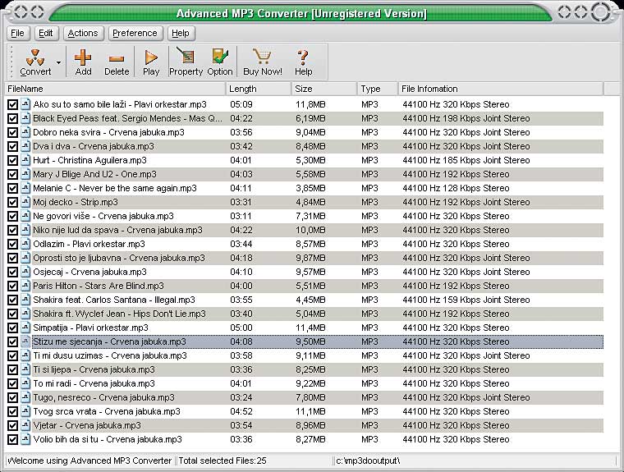Sort by the FileName column header
This screenshot has height=472, width=624.
tap(116, 89)
